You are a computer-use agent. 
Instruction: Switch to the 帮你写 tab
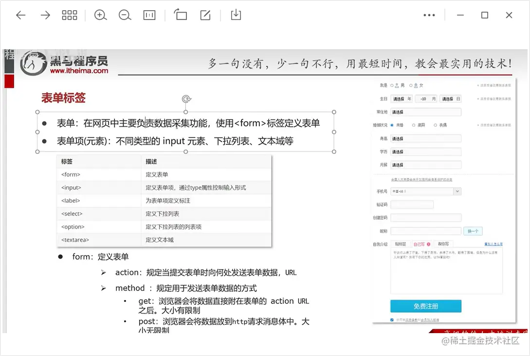tap(443, 244)
